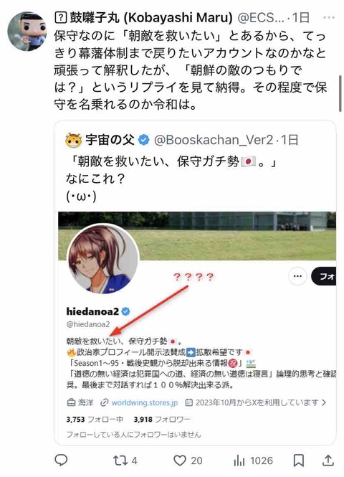Open 3,918 フォロワー followers list

click(x=162, y=420)
